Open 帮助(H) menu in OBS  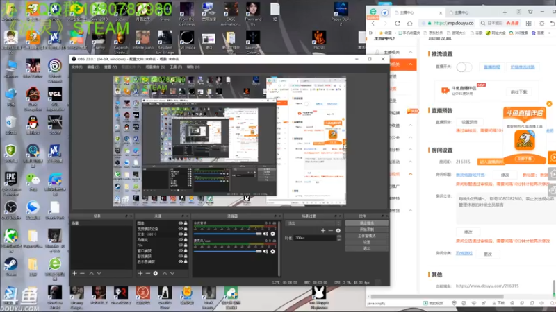point(193,67)
